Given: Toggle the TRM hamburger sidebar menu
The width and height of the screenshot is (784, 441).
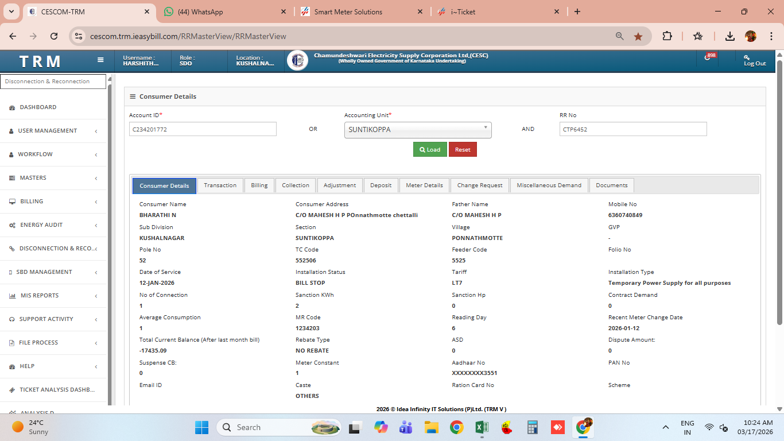Looking at the screenshot, I should point(100,60).
